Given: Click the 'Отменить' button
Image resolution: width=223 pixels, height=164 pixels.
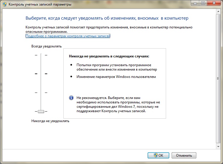Looking at the screenshot, I should coord(184,155).
